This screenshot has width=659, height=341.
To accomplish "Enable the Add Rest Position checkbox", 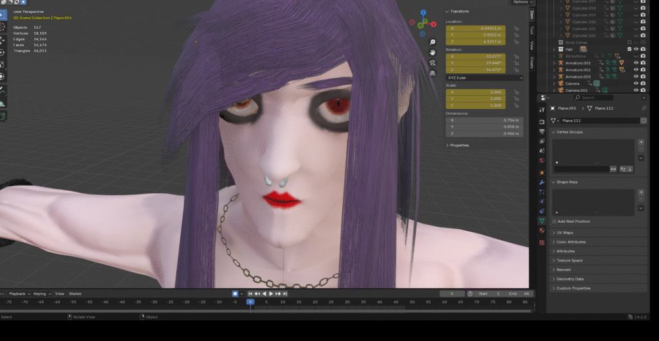I will point(555,222).
